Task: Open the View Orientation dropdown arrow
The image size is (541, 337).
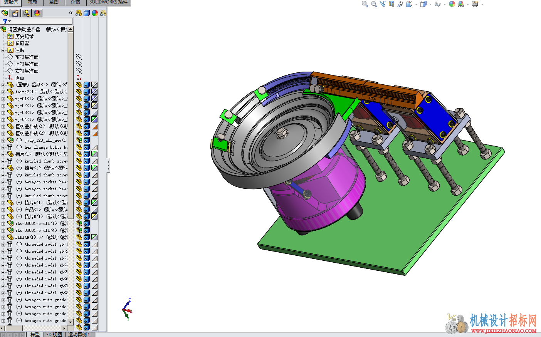Action: pos(416,4)
